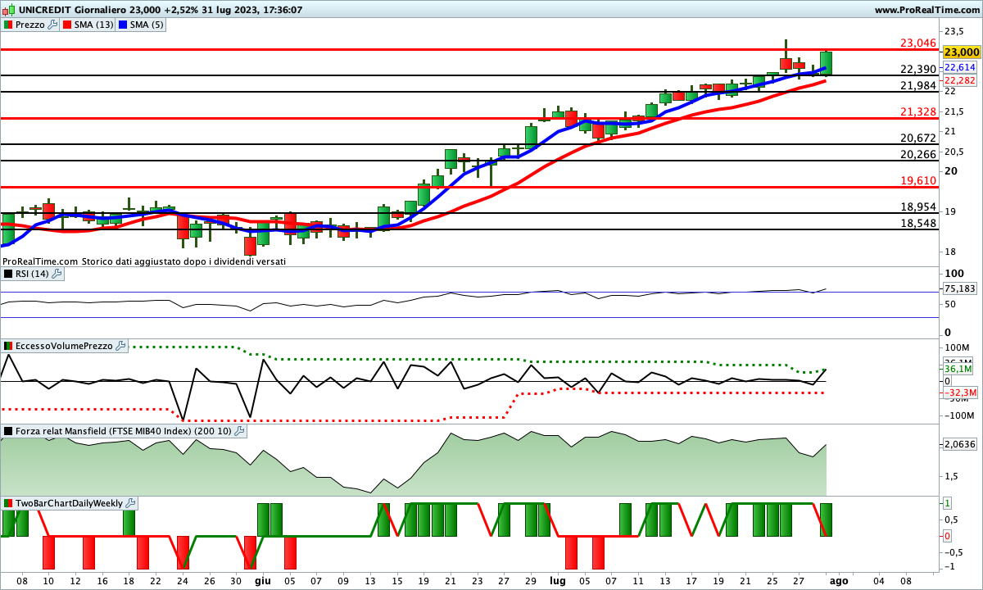983x590 pixels.
Task: Click the yellow 23,000 current price label
Action: click(961, 51)
